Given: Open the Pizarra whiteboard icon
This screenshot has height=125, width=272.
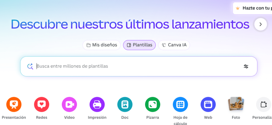Looking at the screenshot, I should pyautogui.click(x=153, y=104).
